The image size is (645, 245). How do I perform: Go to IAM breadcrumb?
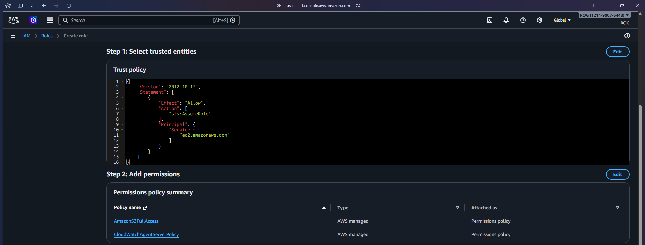coord(26,36)
